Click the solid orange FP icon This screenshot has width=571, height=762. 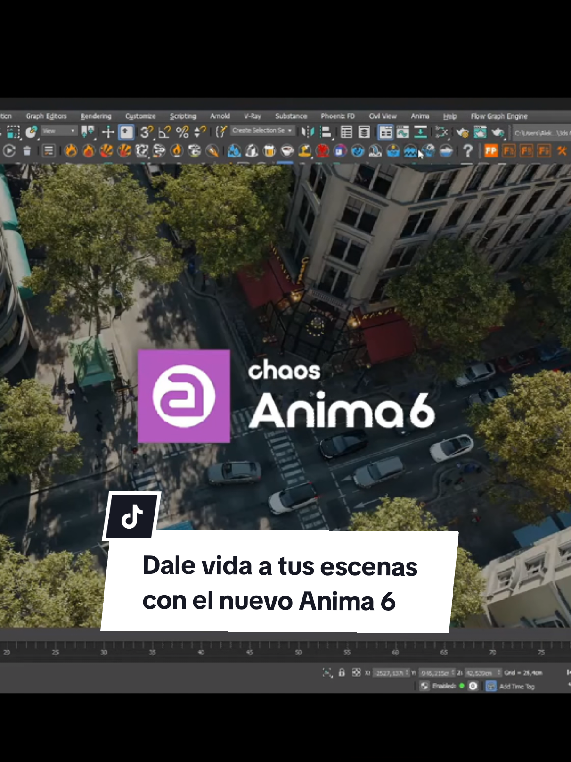[490, 151]
